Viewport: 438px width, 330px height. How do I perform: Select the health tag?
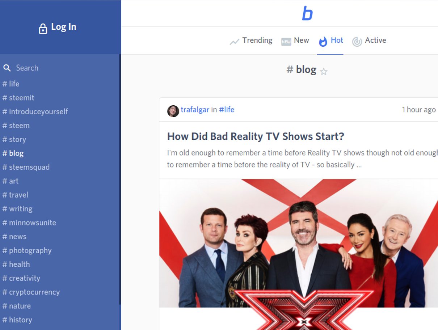(x=16, y=264)
